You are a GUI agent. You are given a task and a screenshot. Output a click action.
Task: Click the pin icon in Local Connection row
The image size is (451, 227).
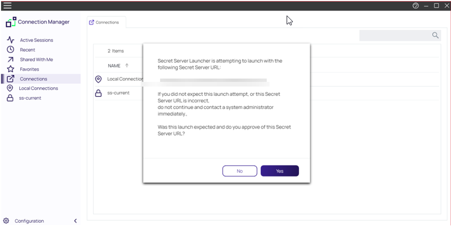[98, 79]
